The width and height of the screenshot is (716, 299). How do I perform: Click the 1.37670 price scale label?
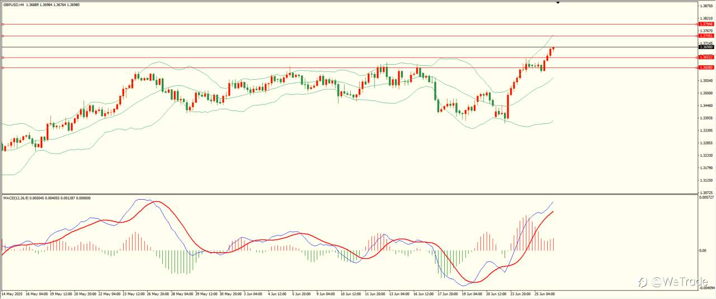point(706,31)
